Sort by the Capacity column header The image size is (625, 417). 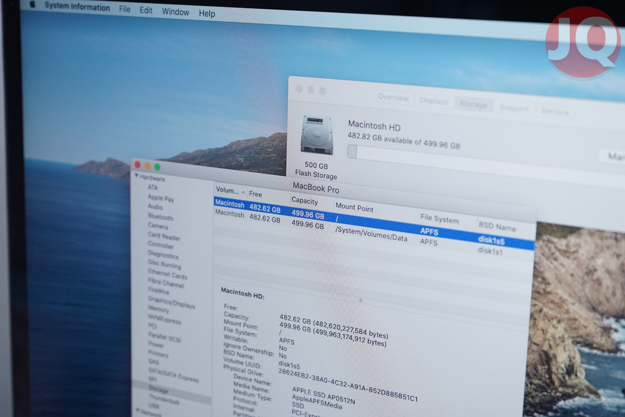(x=305, y=201)
